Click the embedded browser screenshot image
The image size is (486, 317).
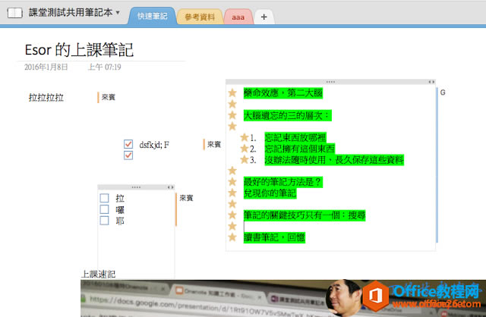[283, 298]
